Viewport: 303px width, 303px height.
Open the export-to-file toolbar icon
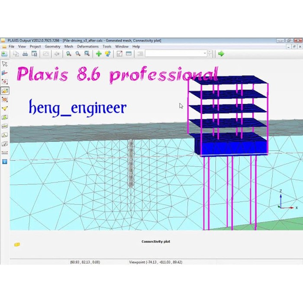(x=34, y=54)
